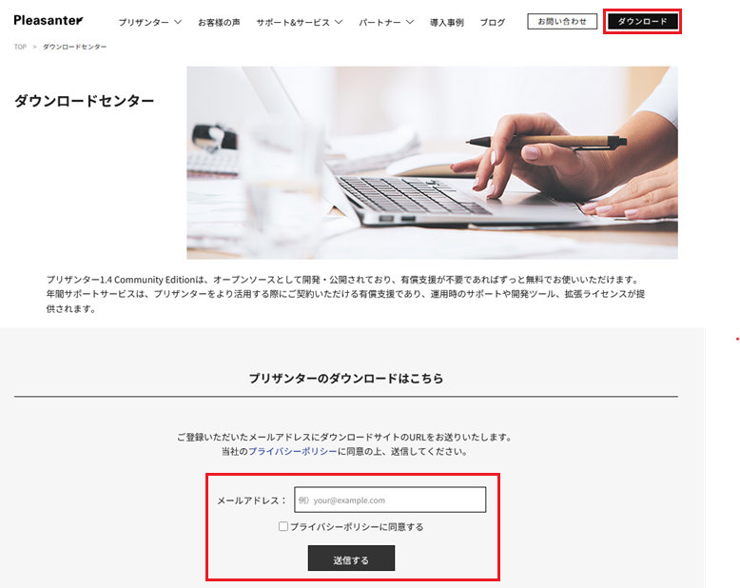Screen dimensions: 740x588
Task: Click the Pleasanter logo
Action: 49,20
